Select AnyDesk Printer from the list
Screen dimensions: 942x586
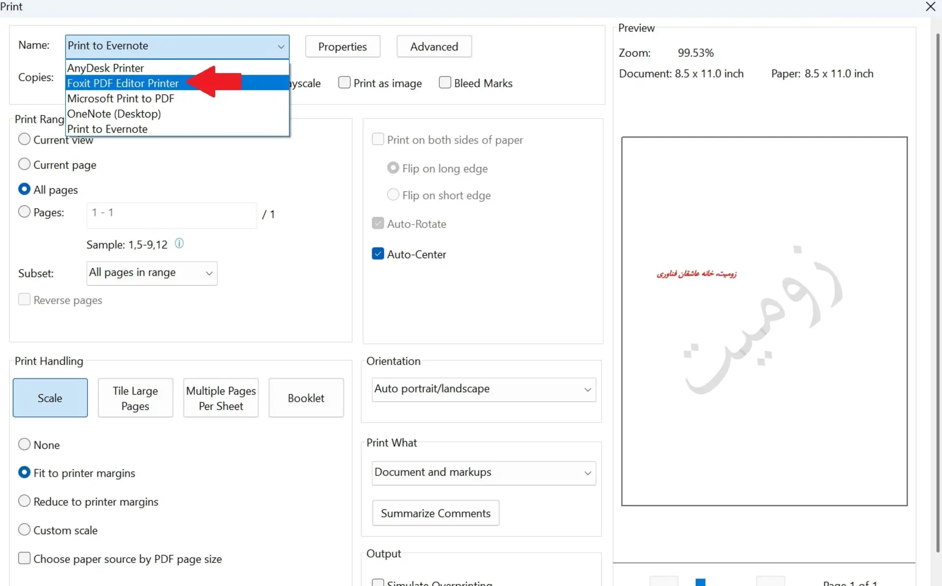[x=177, y=68]
